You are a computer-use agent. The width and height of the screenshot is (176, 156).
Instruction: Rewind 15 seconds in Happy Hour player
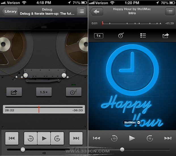click(x=114, y=138)
